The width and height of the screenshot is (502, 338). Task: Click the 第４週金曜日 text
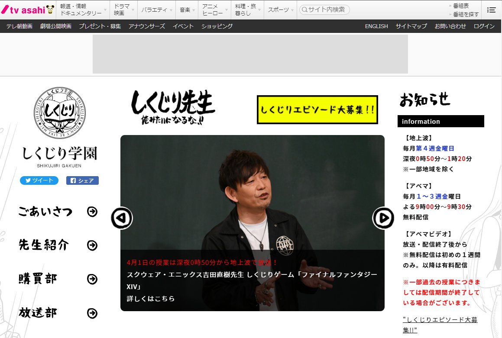pos(435,148)
